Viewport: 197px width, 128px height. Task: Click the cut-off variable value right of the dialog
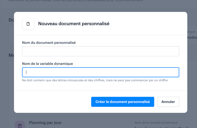tap(192, 37)
